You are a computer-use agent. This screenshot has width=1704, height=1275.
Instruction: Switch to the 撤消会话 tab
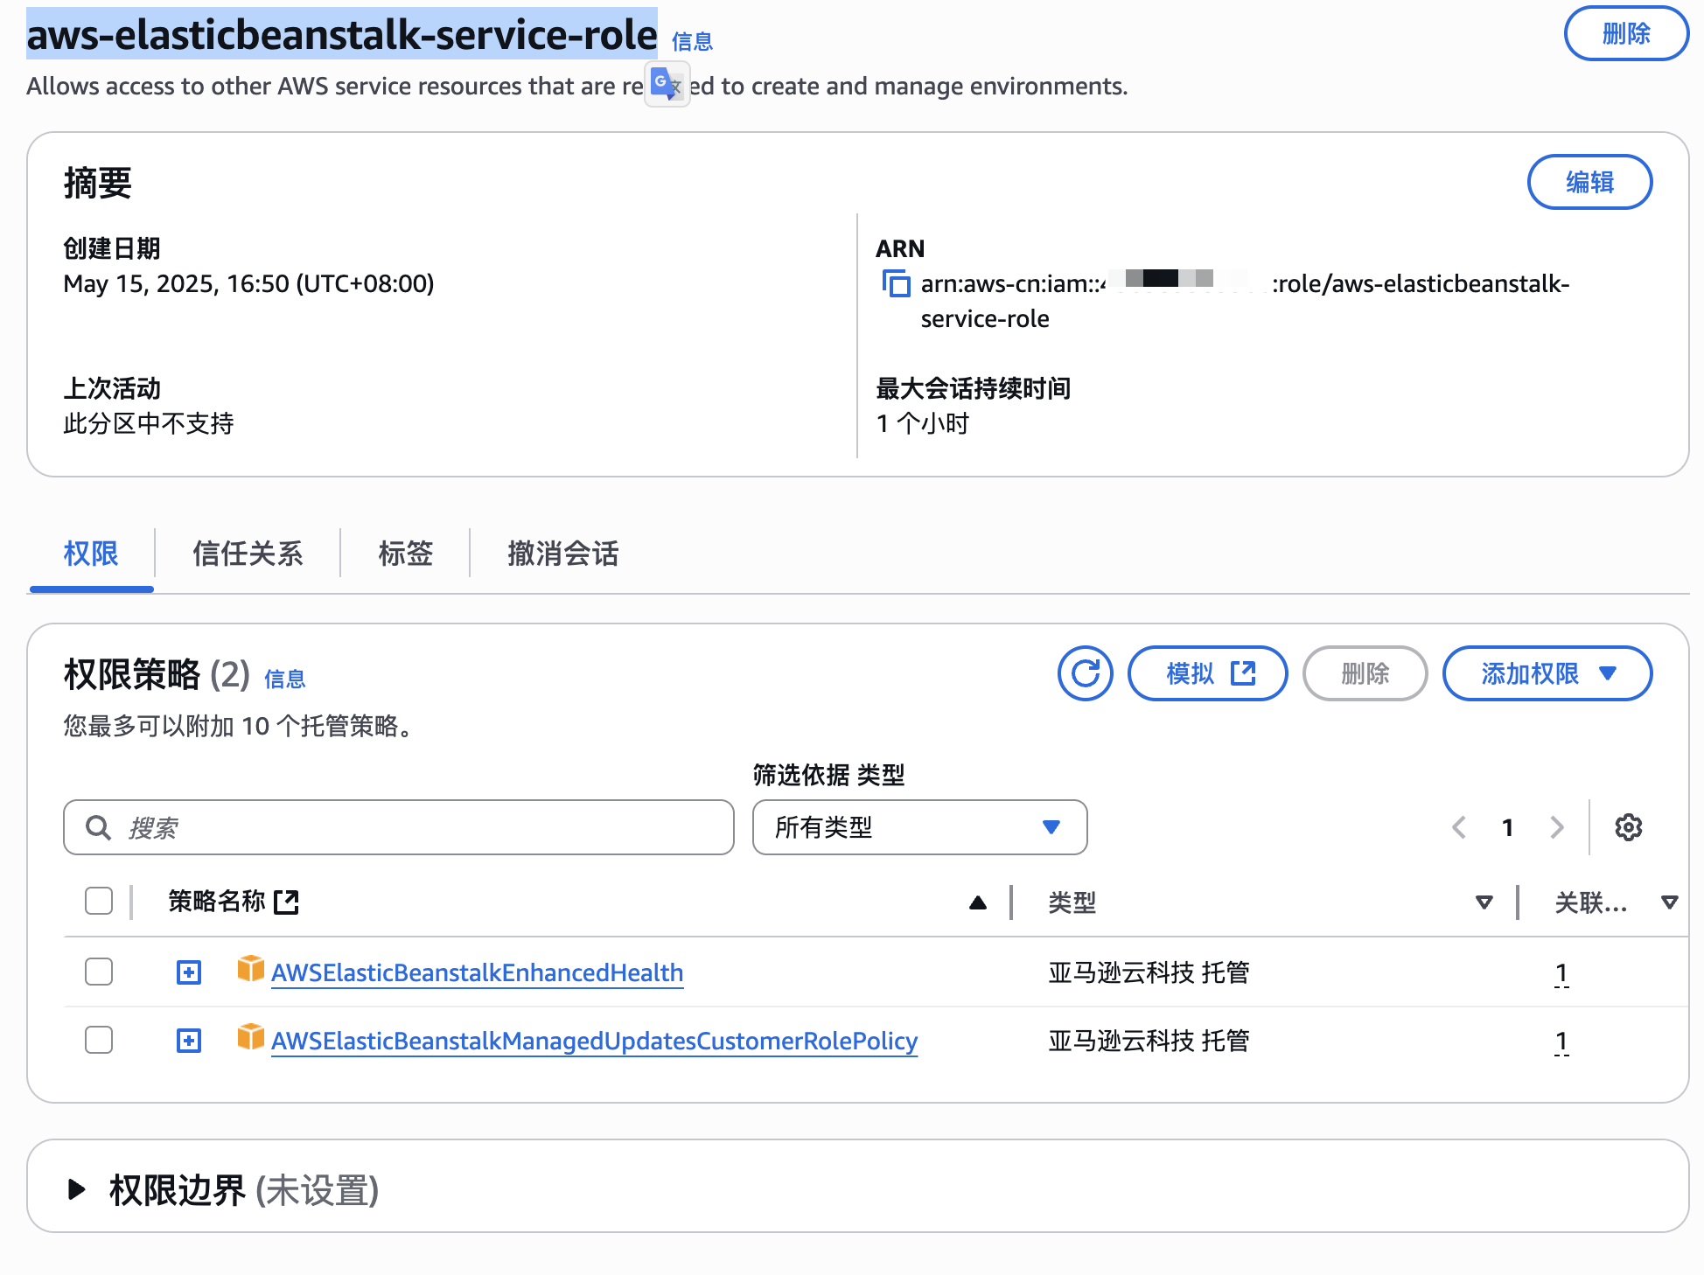coord(562,554)
